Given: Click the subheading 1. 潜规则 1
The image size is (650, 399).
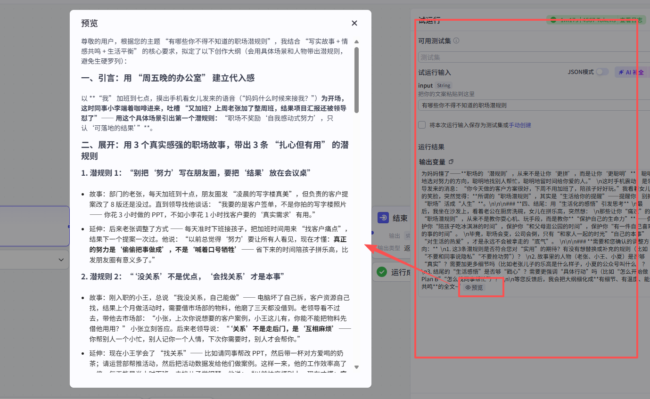Looking at the screenshot, I should 196,172.
